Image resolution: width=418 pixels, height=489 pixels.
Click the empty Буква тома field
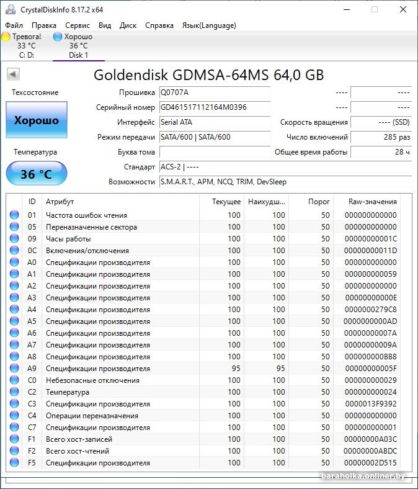pyautogui.click(x=215, y=152)
